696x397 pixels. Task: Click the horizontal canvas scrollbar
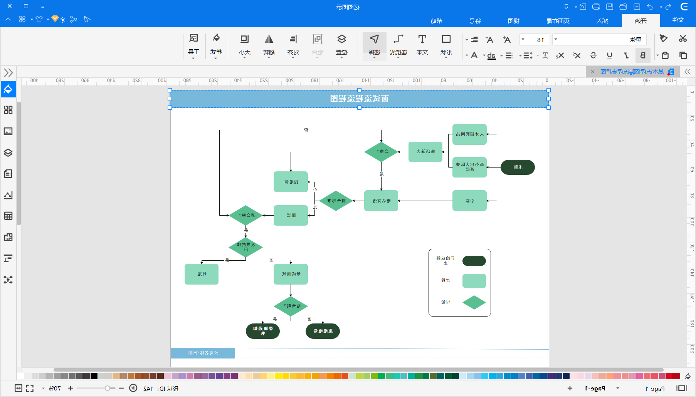click(x=358, y=370)
